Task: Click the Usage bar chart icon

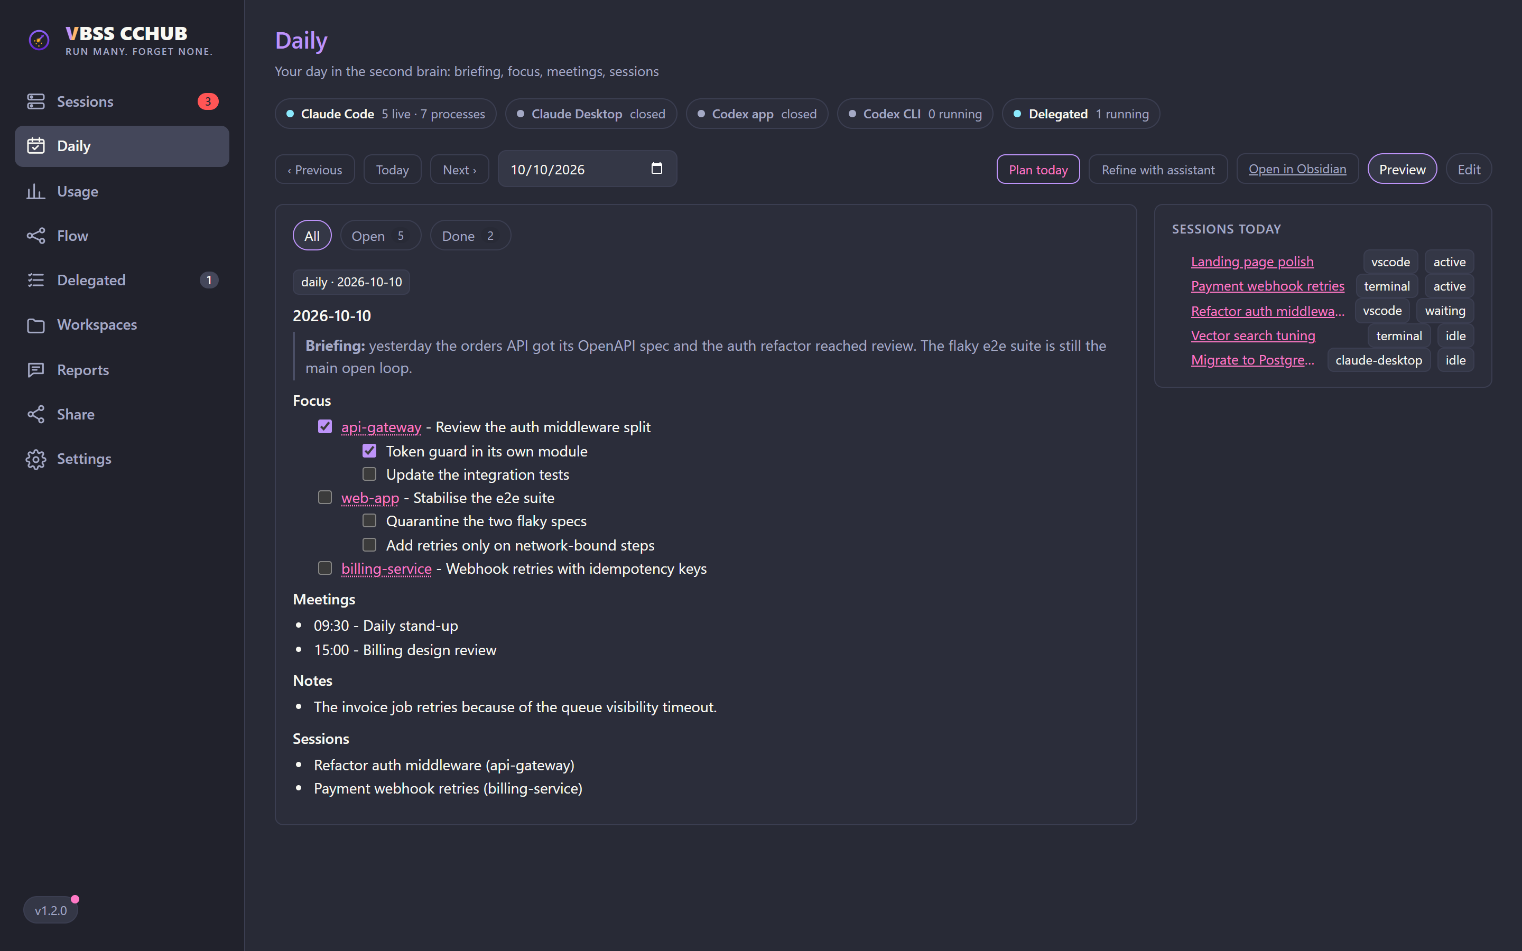Action: 36,191
